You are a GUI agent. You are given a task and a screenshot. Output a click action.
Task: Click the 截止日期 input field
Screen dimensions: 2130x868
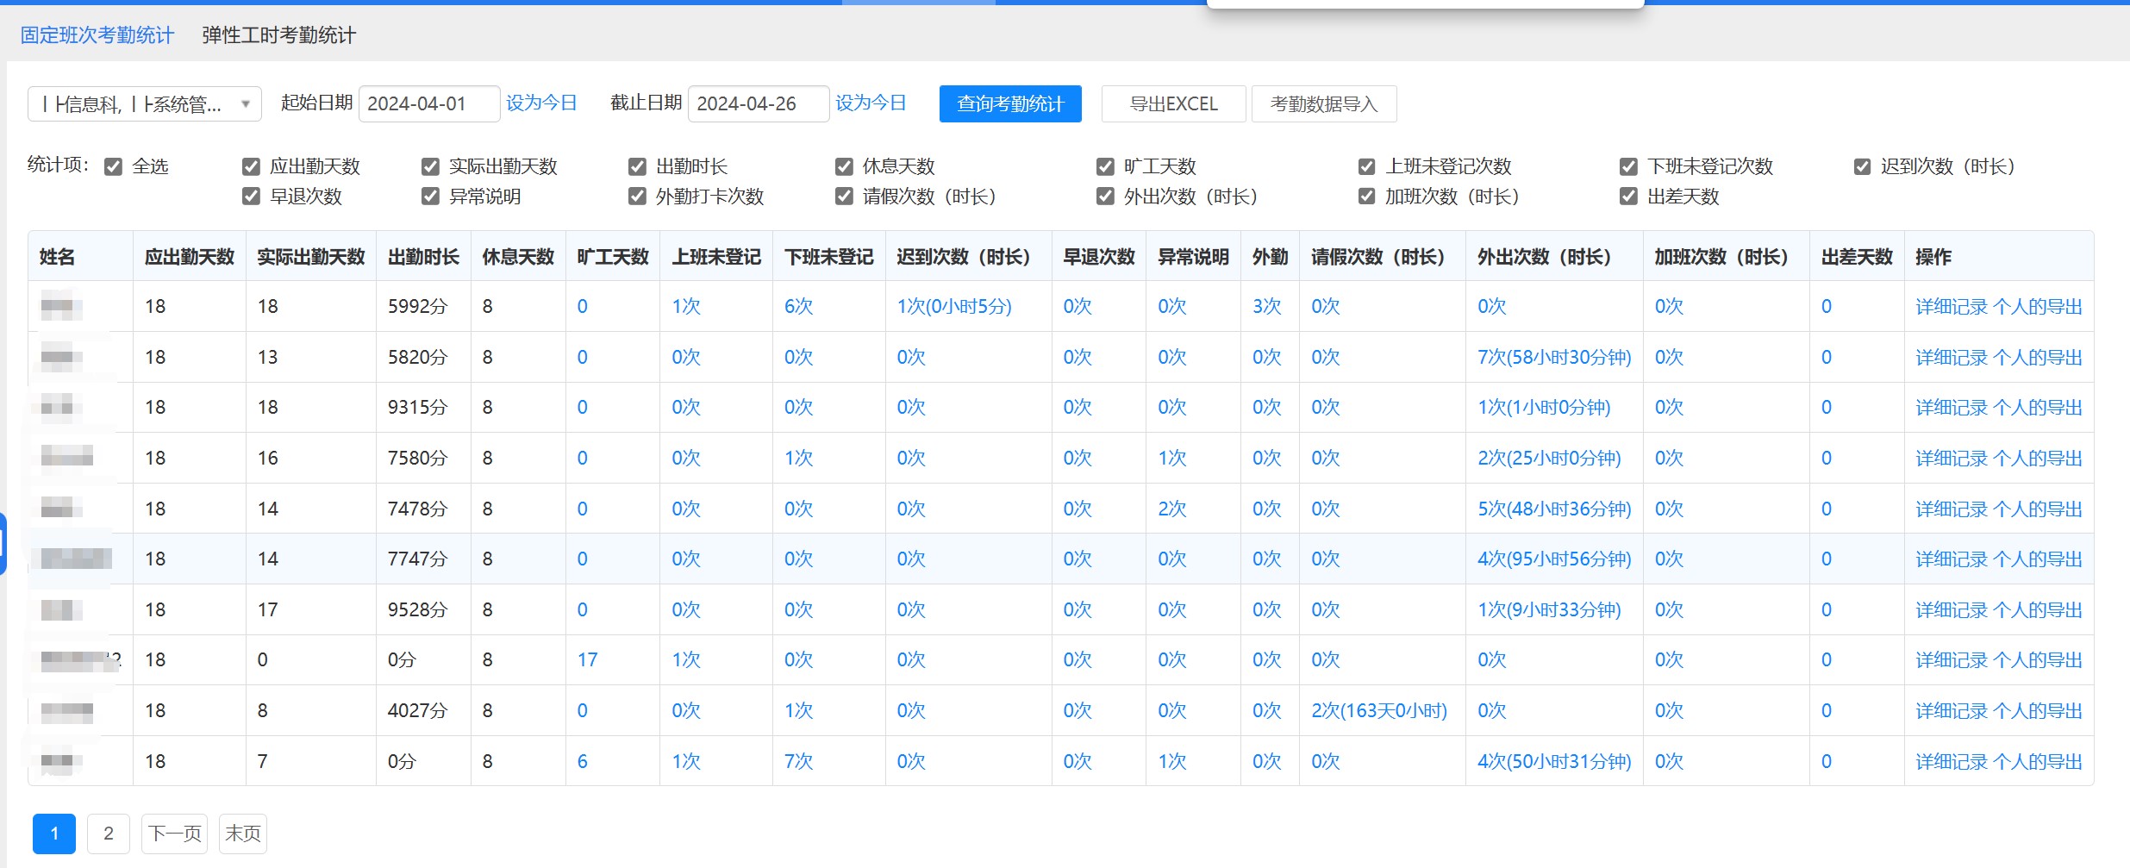[759, 103]
